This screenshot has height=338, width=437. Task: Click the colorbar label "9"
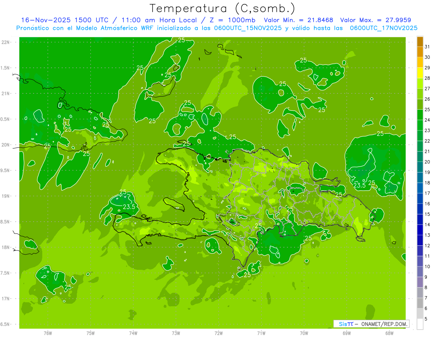coord(426,277)
